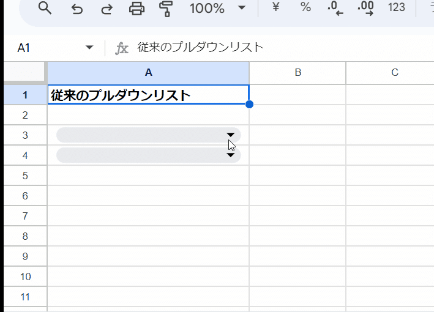
Task: Click the select-all corner box
Action: [x=24, y=72]
